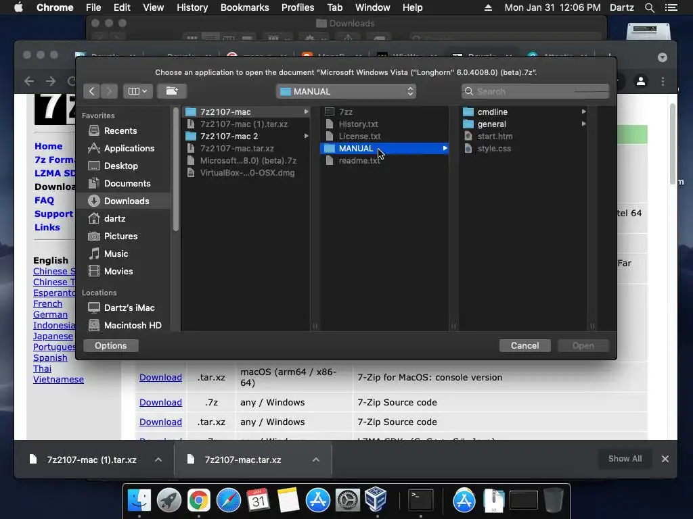The height and width of the screenshot is (519, 693).
Task: Open the Window menu
Action: (373, 7)
